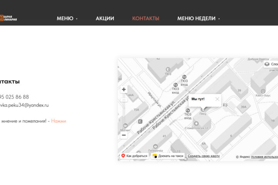Zoom in the map with plus button
278x185 pixels.
click(124, 89)
